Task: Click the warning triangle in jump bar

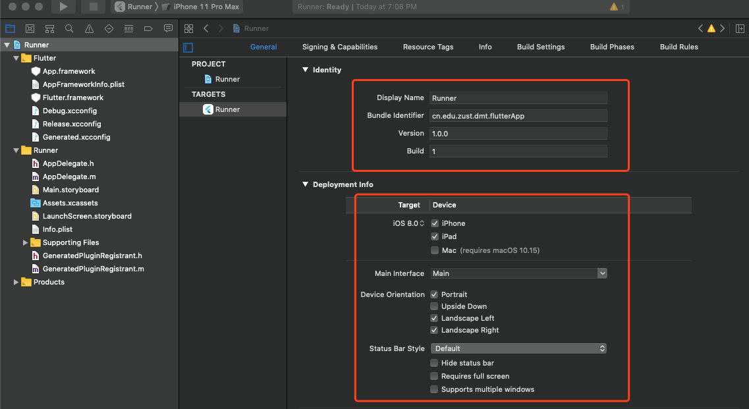Action: point(711,29)
